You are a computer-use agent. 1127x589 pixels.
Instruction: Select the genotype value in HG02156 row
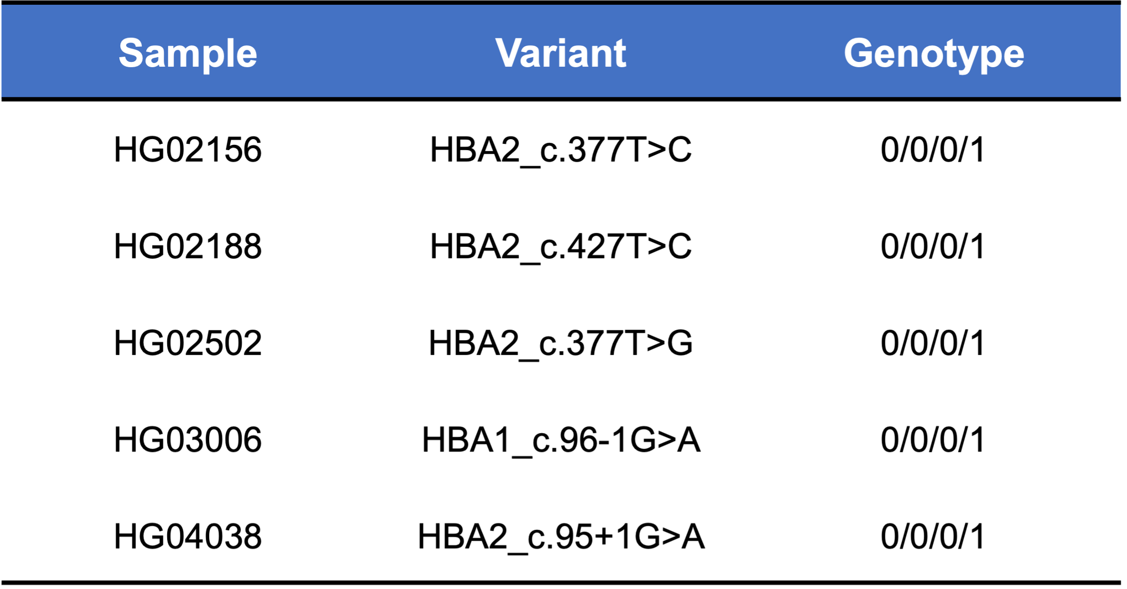pyautogui.click(x=933, y=150)
